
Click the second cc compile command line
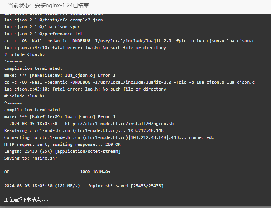tap(129, 83)
